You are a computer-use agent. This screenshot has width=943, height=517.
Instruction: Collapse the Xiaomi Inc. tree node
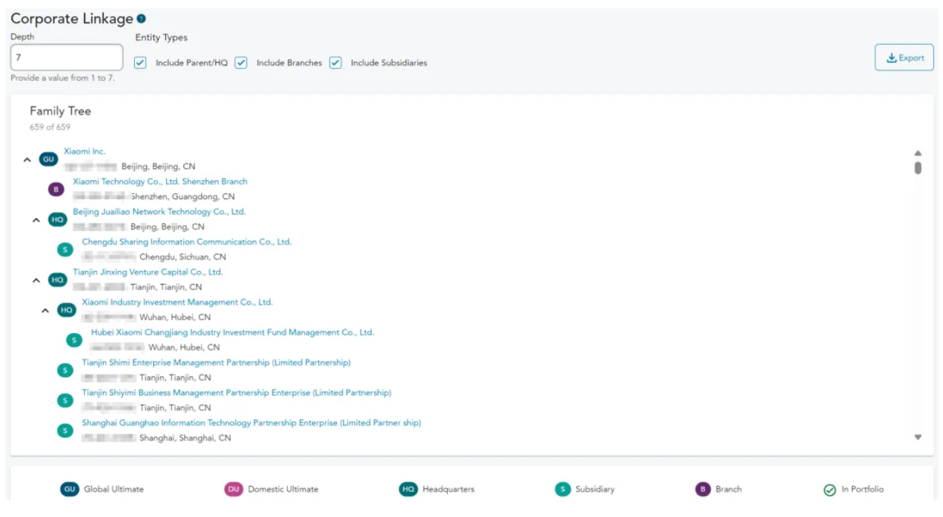(27, 160)
